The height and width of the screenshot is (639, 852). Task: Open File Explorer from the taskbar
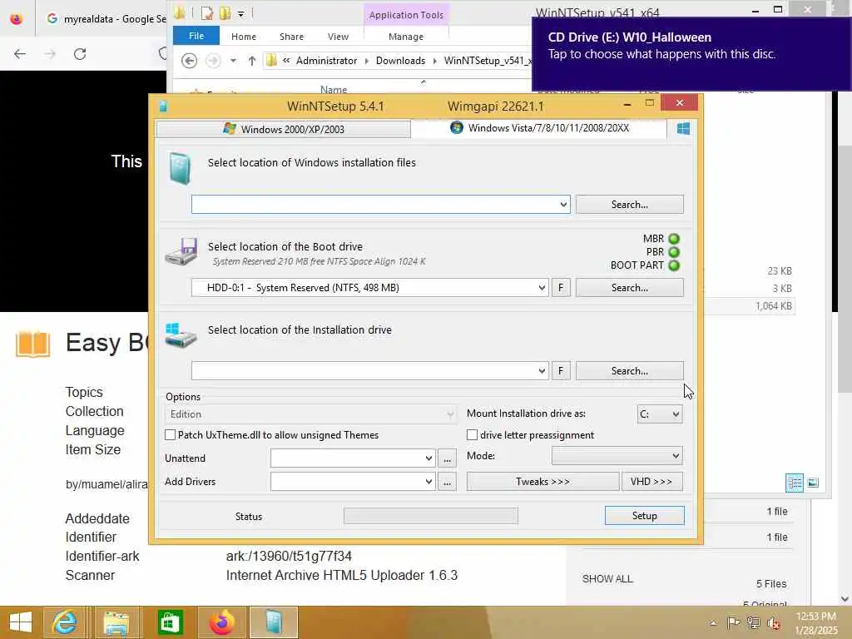116,622
